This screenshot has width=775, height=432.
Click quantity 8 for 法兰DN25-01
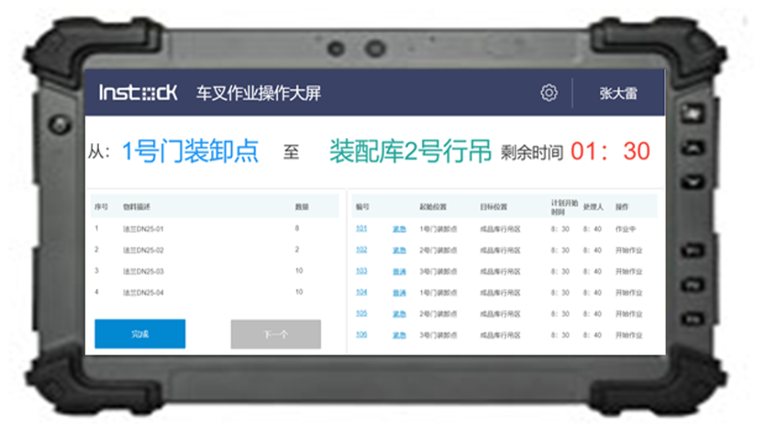coord(297,228)
